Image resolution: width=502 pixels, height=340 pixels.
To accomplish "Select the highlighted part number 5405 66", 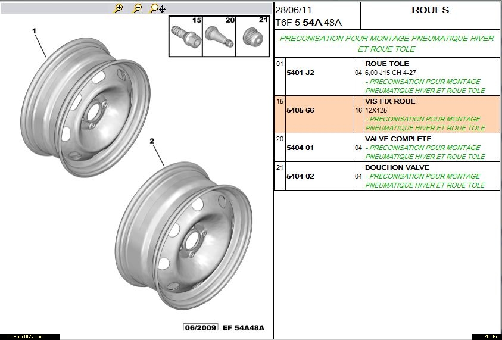I will click(x=300, y=110).
